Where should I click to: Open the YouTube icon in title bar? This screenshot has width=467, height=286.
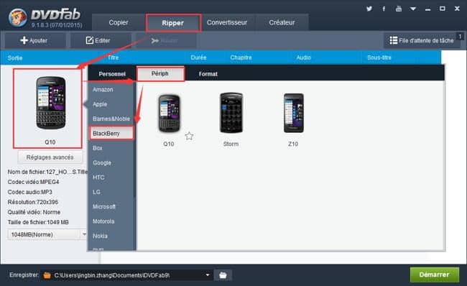pos(399,9)
